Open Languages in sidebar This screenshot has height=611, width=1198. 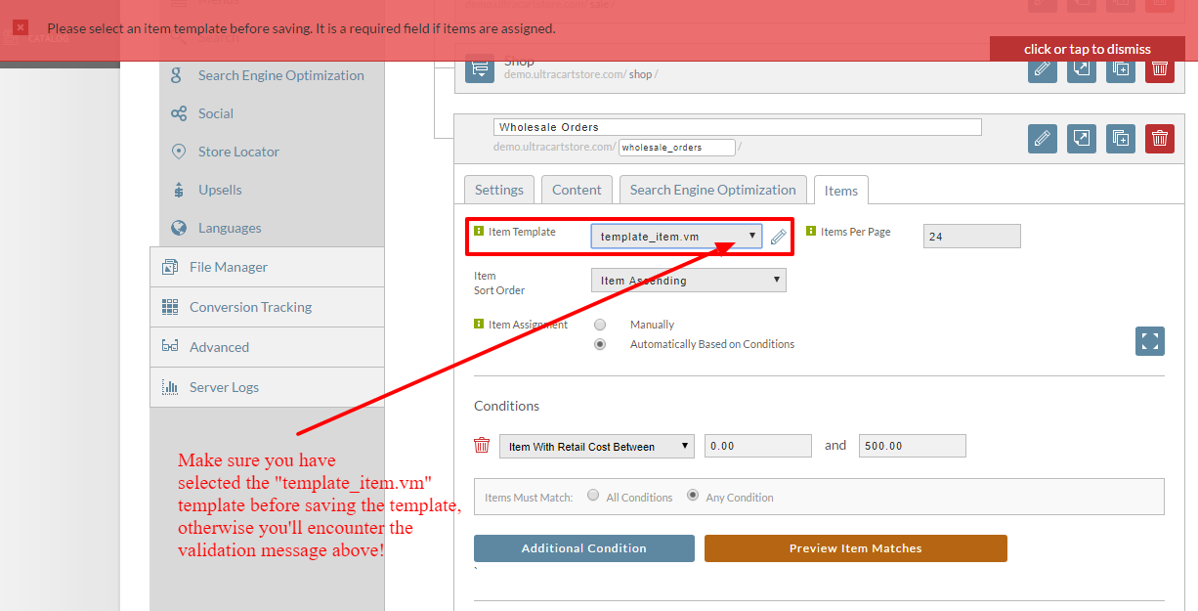230,228
